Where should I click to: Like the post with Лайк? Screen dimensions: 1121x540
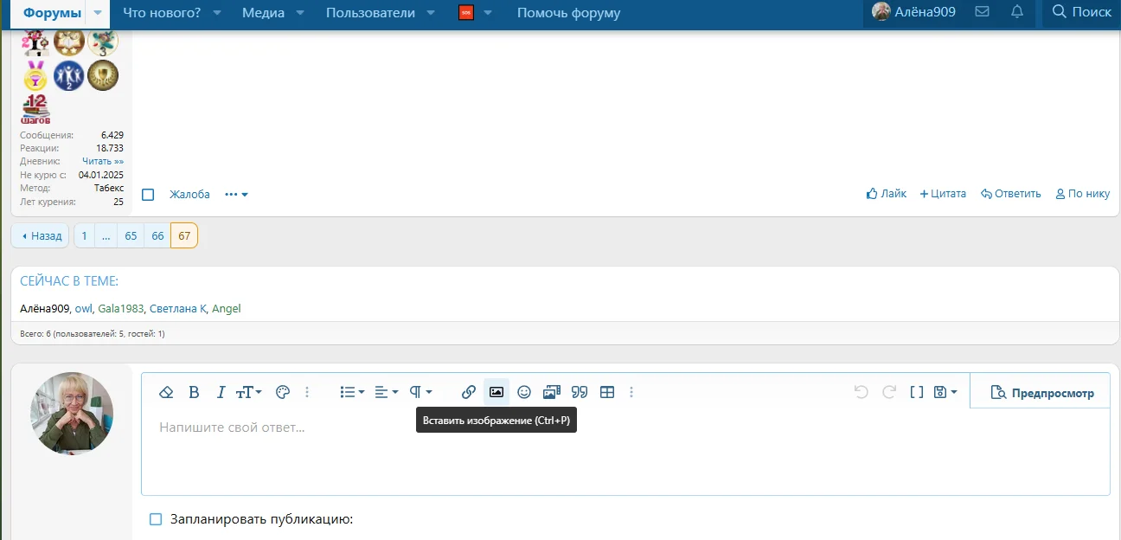coord(887,194)
